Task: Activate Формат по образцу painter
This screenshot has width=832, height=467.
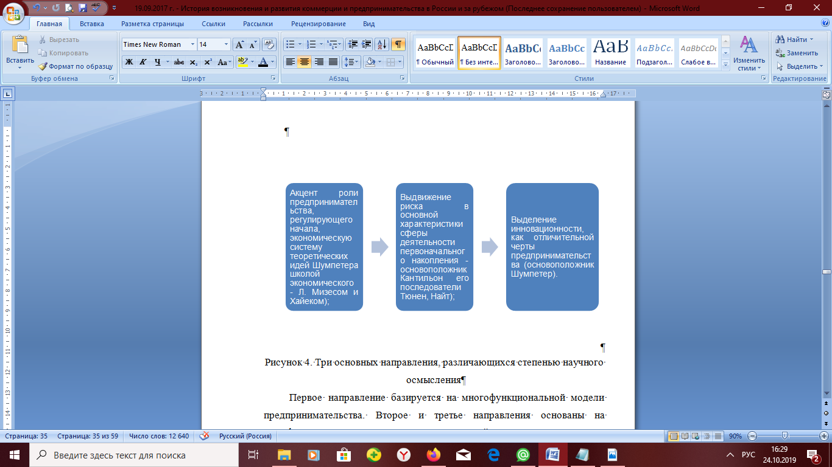Action: click(x=76, y=66)
